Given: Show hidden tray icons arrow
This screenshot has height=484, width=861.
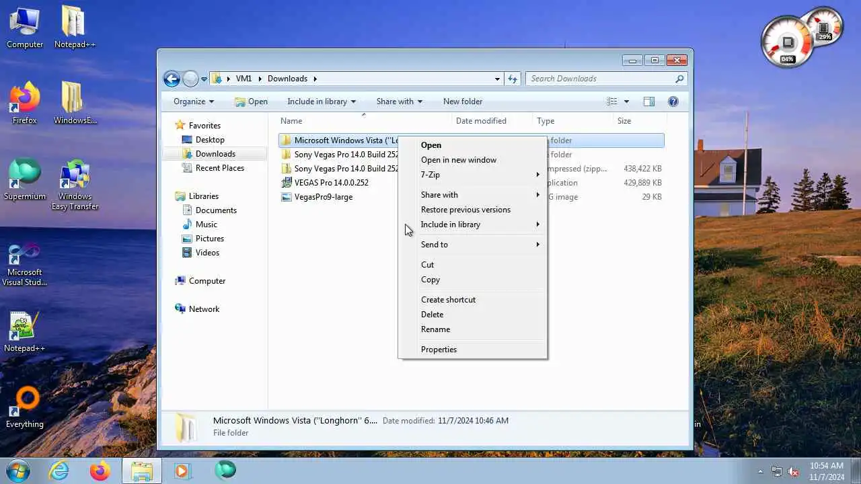Looking at the screenshot, I should [x=761, y=472].
